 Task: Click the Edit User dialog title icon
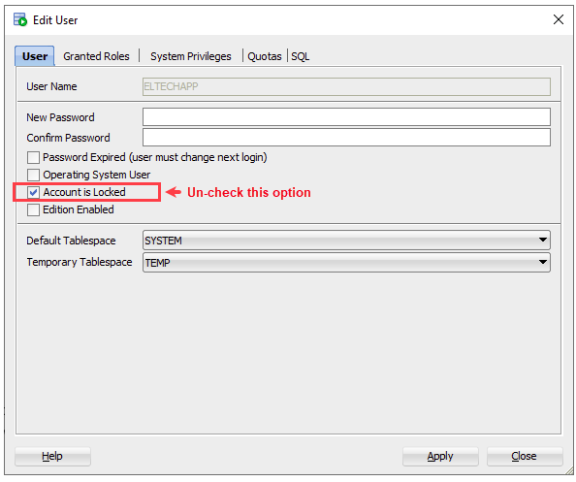coord(20,19)
